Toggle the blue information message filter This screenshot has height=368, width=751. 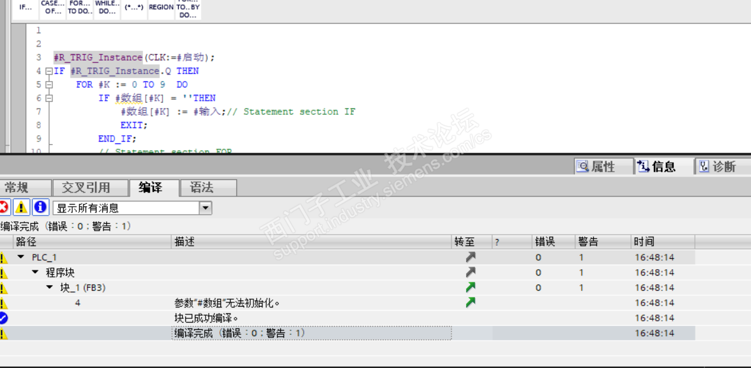[40, 208]
